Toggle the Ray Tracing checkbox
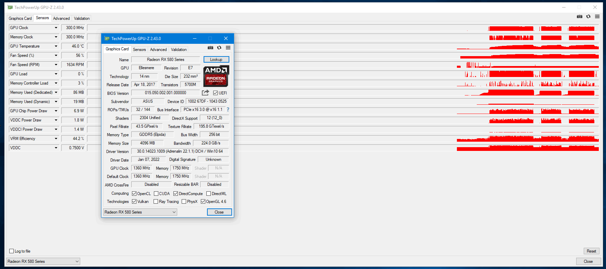The image size is (606, 269). (x=156, y=202)
